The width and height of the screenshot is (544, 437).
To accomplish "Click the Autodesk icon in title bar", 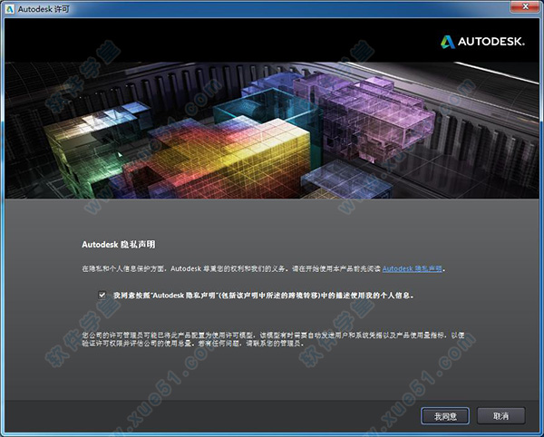I will tap(9, 9).
